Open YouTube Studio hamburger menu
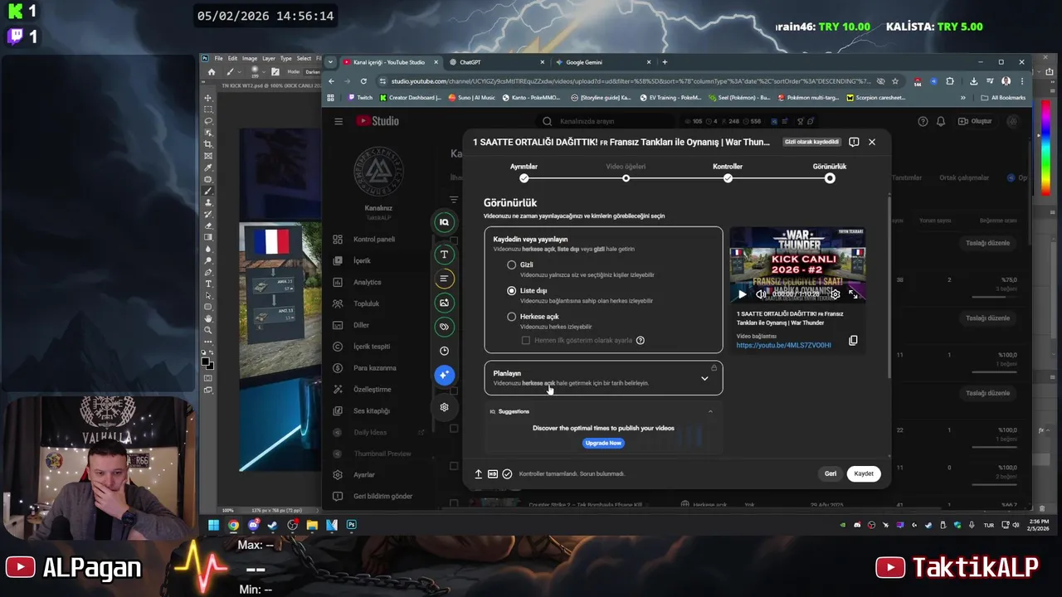This screenshot has width=1062, height=597. pyautogui.click(x=339, y=121)
